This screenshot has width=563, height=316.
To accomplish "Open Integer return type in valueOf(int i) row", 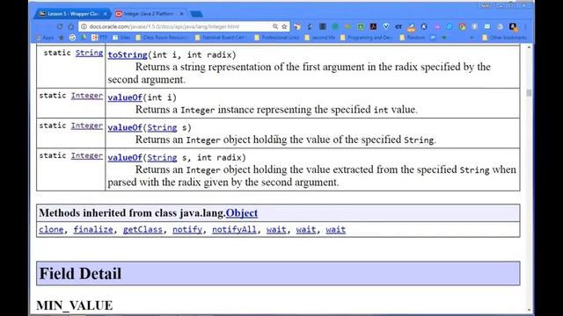I will [87, 96].
